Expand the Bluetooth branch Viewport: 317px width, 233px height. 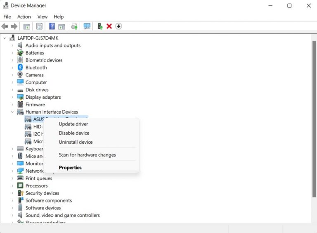pos(12,68)
